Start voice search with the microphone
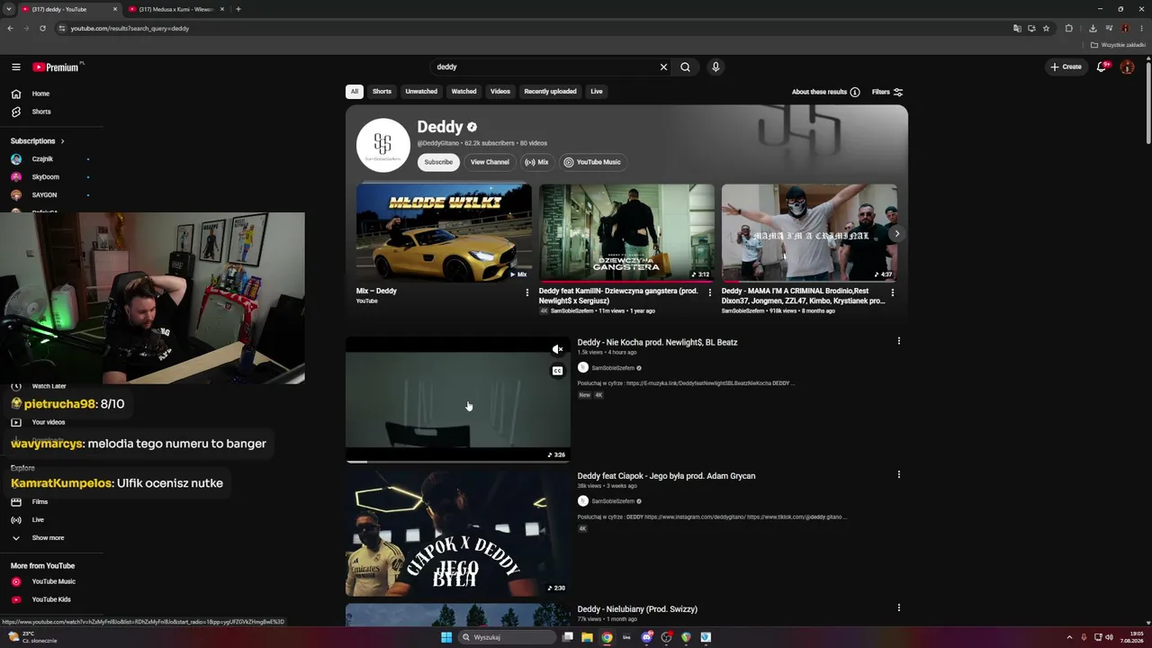 pyautogui.click(x=715, y=67)
